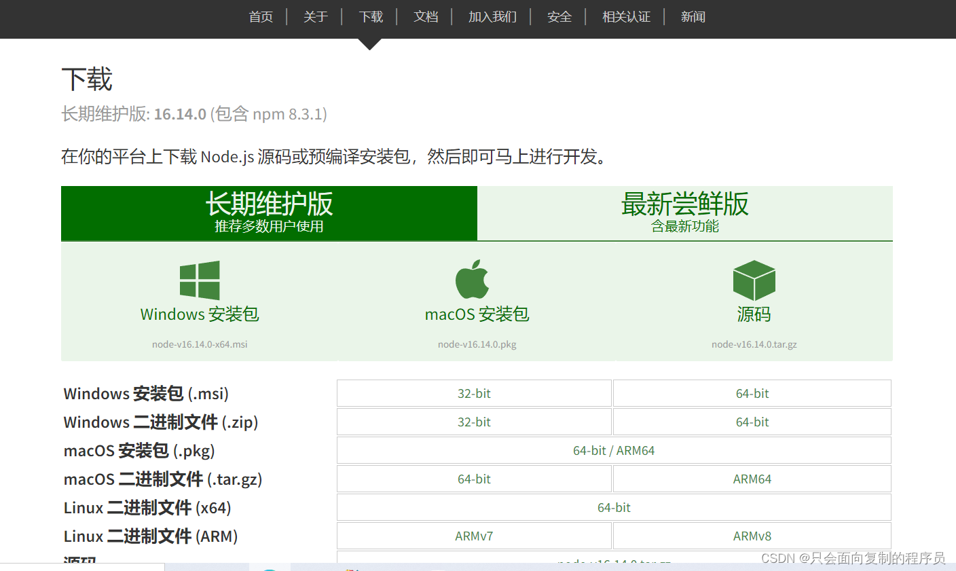Viewport: 956px width, 571px height.
Task: Open the 首页 navigation item
Action: pos(261,17)
